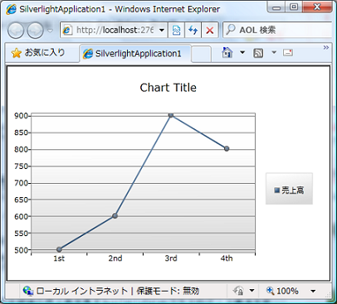Click the Home page icon
This screenshot has height=304, width=337.
(227, 52)
